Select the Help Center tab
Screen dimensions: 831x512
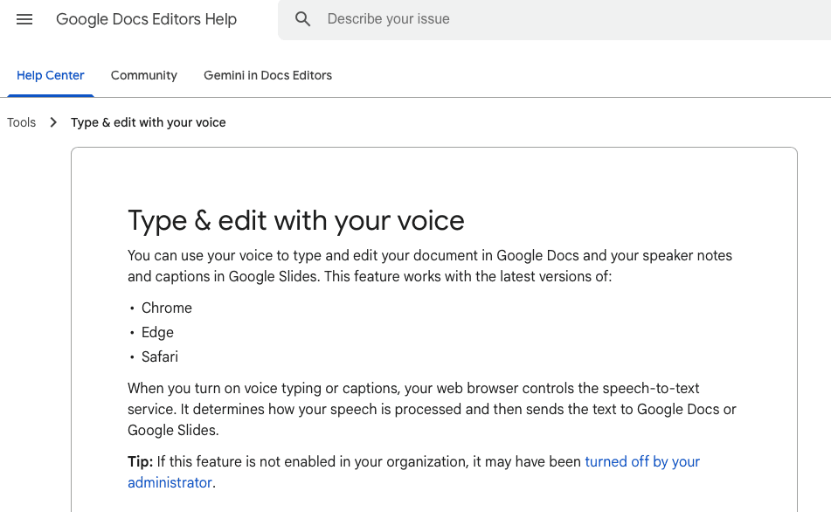tap(51, 75)
